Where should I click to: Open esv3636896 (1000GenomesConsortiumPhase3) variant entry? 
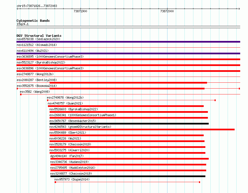pos(50,68)
